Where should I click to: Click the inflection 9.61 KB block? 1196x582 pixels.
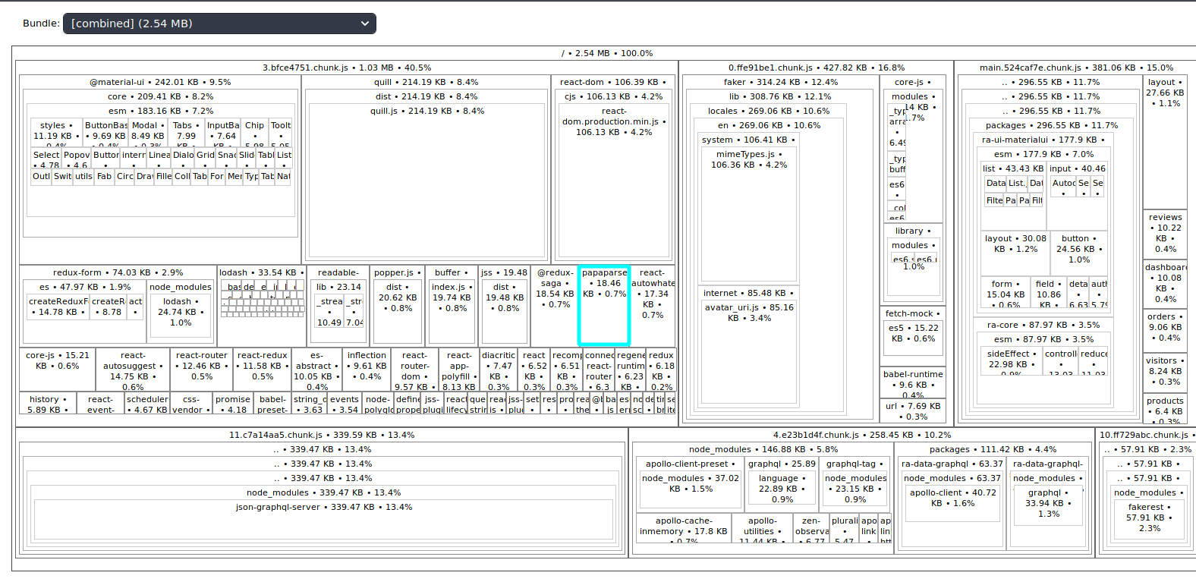(367, 370)
